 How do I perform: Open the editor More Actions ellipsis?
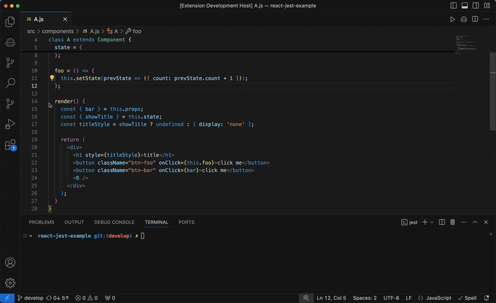pyautogui.click(x=486, y=19)
